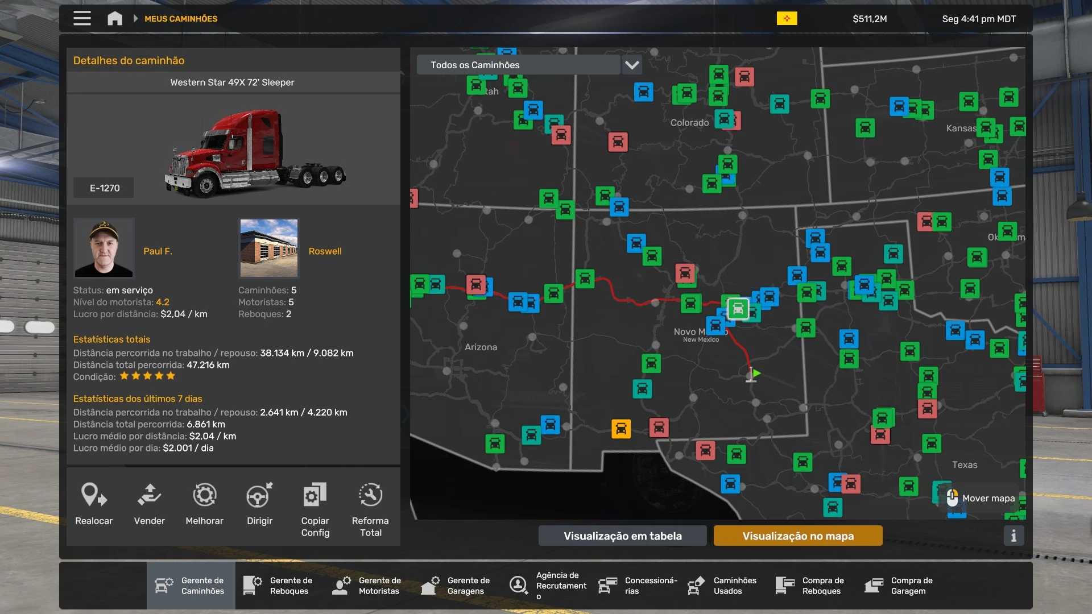Click the Copiar Config icon
1092x614 pixels.
pos(315,495)
